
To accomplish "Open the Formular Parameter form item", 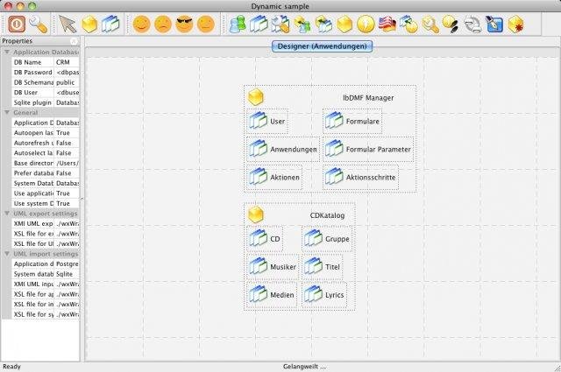I will pyautogui.click(x=368, y=149).
